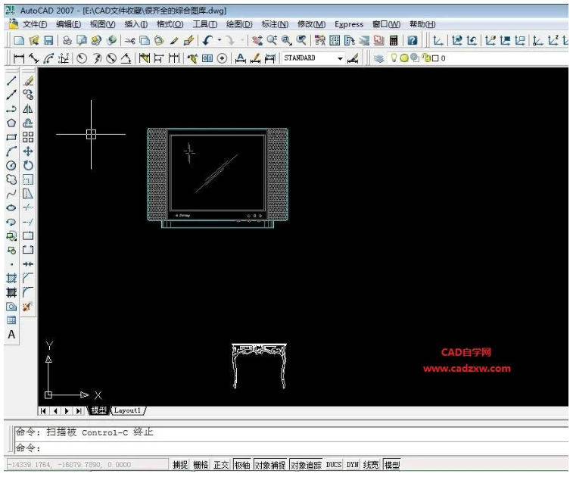The width and height of the screenshot is (573, 477).
Task: Click the 命令: command line input
Action: pyautogui.click(x=291, y=447)
